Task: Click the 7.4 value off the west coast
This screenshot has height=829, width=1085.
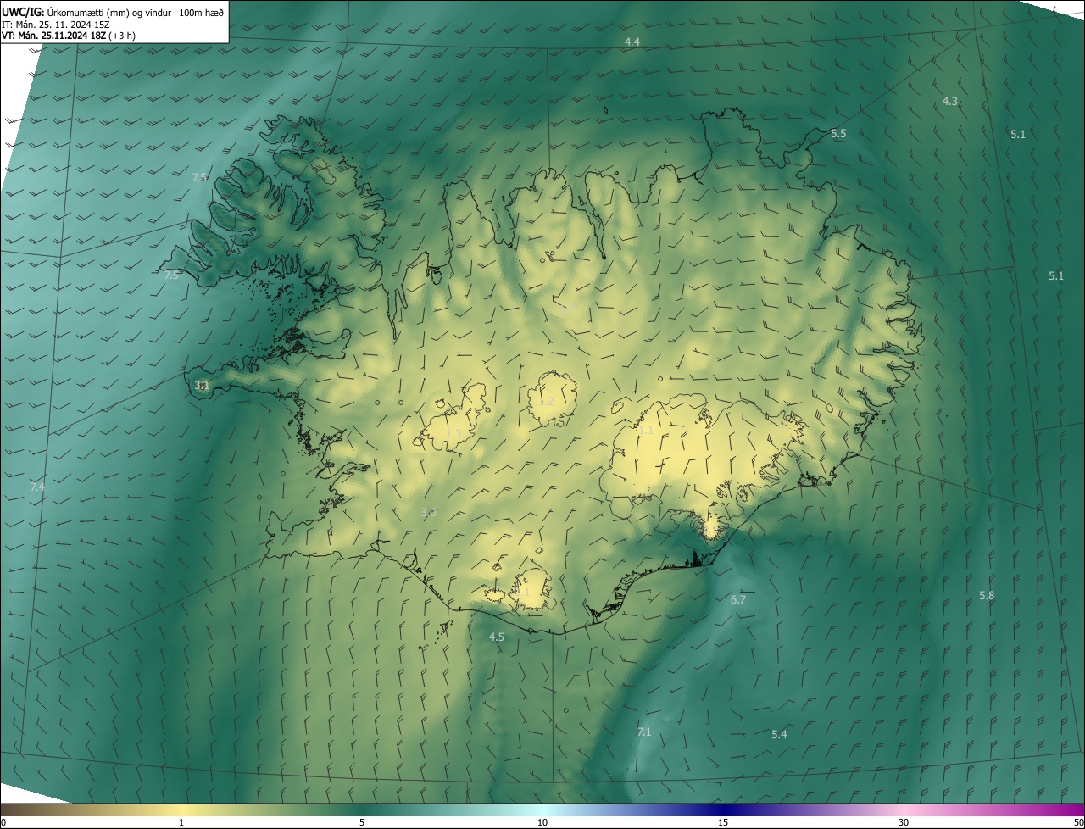Action: point(37,487)
